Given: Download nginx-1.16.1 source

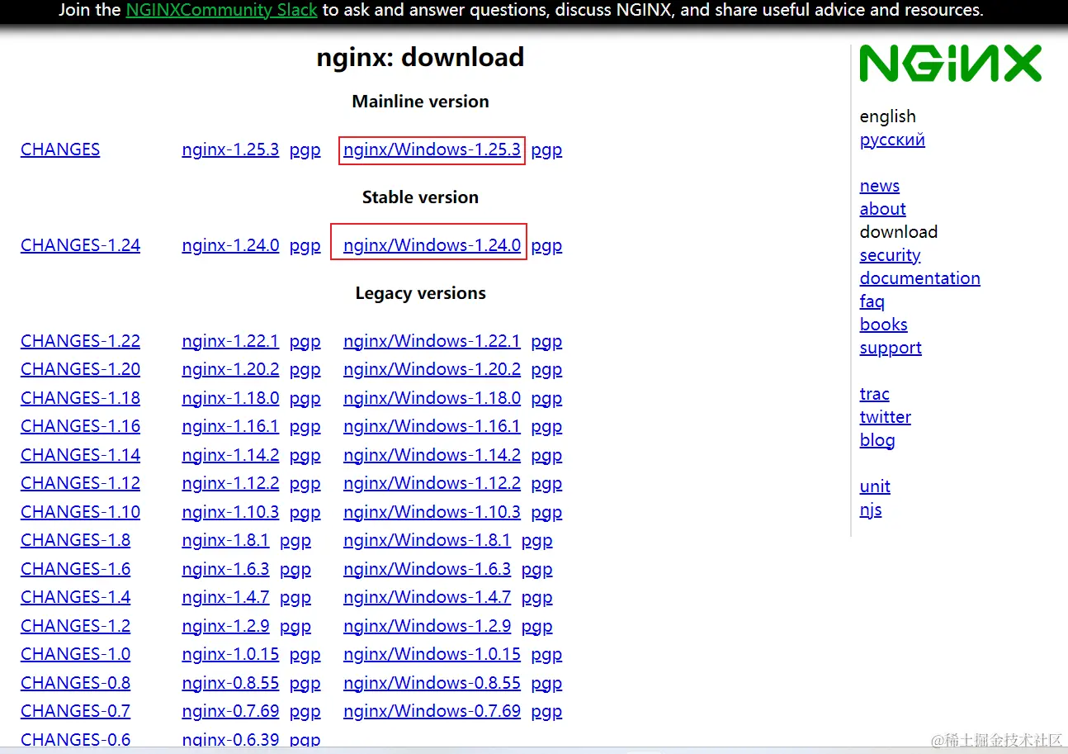Looking at the screenshot, I should tap(230, 426).
